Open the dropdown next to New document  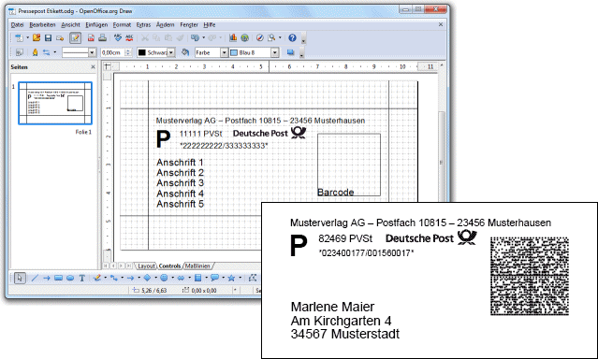click(27, 37)
